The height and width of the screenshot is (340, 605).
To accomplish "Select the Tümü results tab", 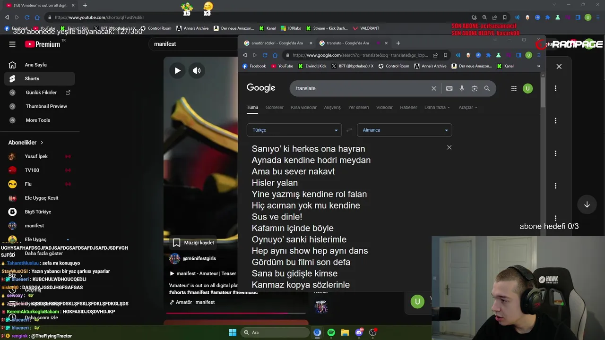I will coord(252,107).
